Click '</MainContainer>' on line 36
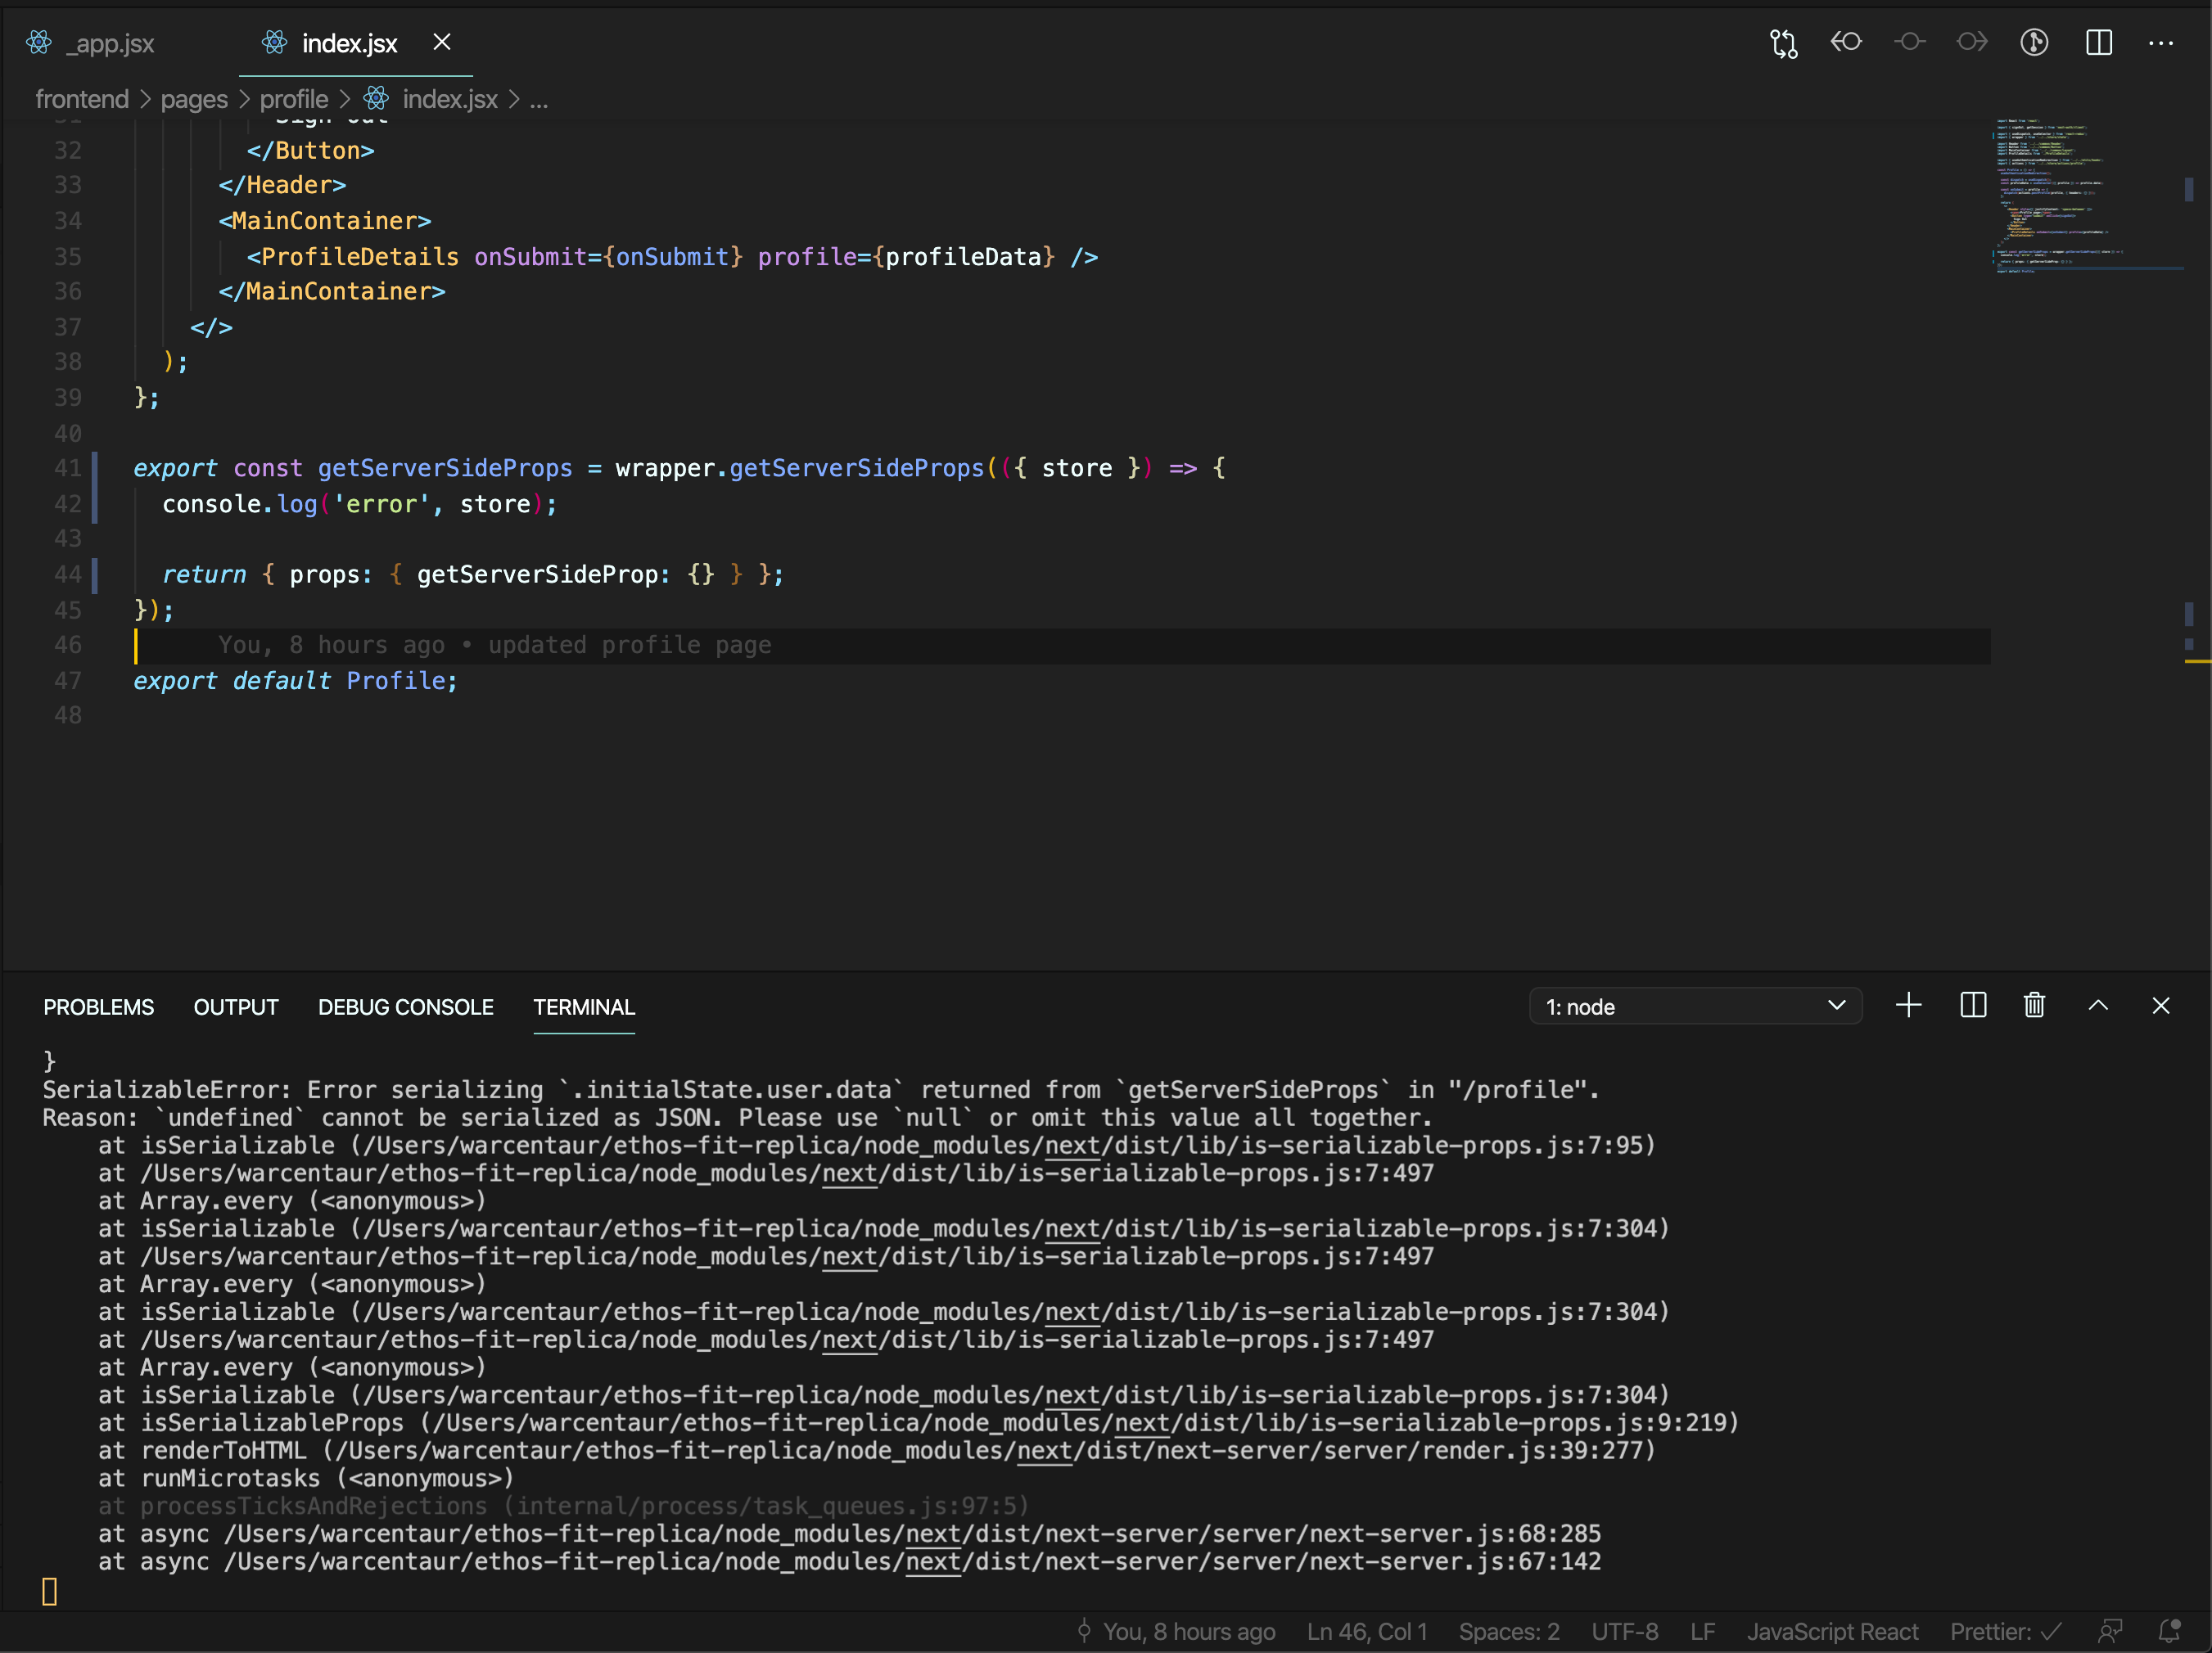Viewport: 2212px width, 1653px height. tap(332, 291)
